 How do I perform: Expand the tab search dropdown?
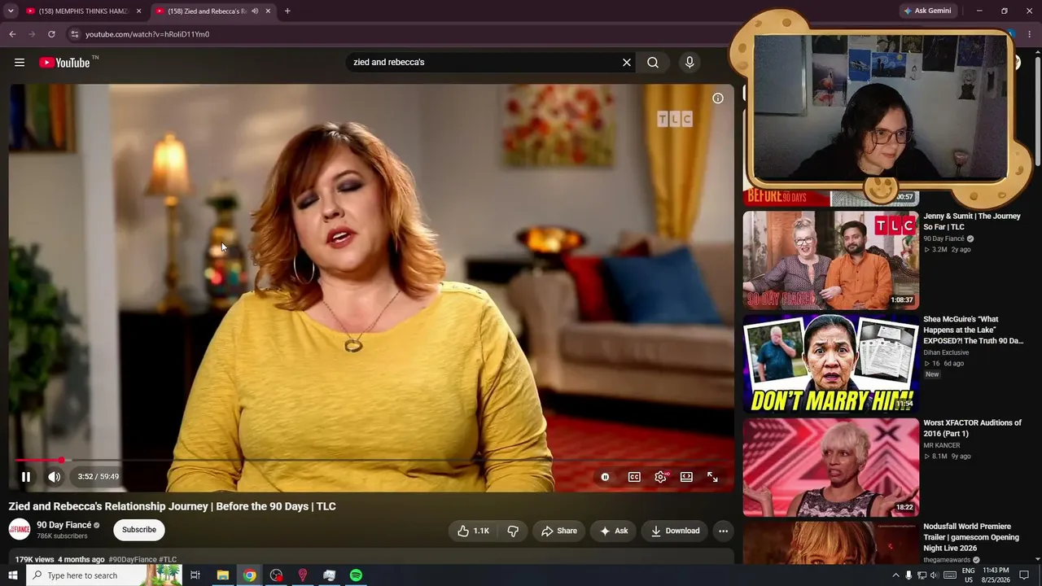tap(11, 11)
